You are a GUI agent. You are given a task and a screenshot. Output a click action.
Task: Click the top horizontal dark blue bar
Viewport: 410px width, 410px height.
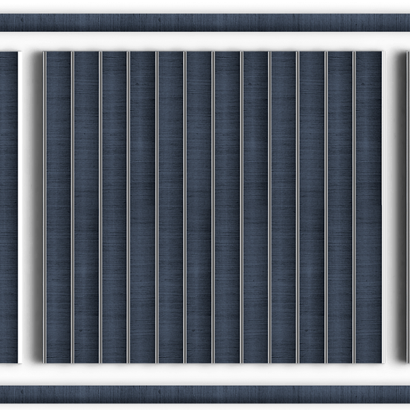205,23
